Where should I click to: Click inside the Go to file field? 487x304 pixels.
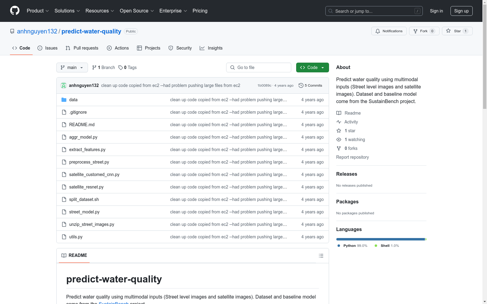pos(258,67)
